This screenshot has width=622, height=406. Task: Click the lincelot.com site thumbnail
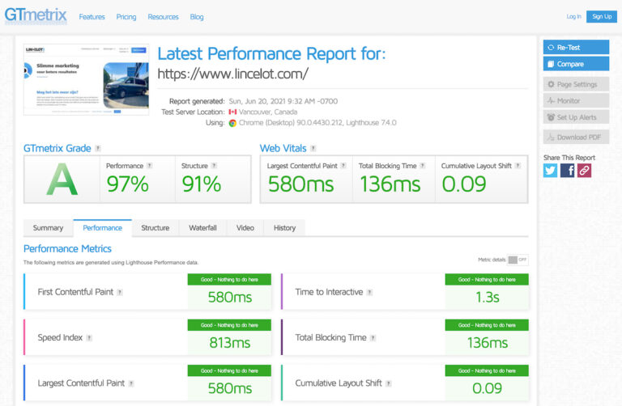tap(86, 79)
